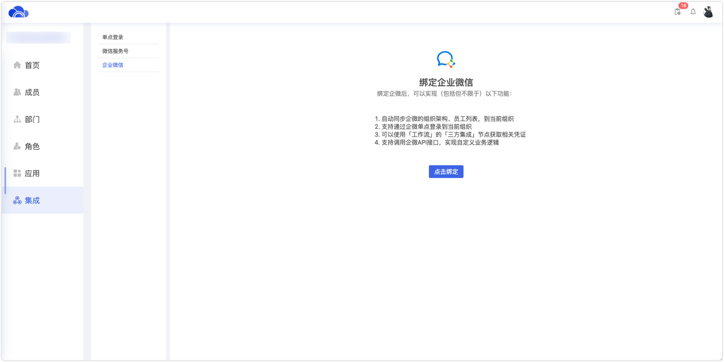724x362 pixels.
Task: Click the 绑定企业微信 heading
Action: (x=446, y=82)
